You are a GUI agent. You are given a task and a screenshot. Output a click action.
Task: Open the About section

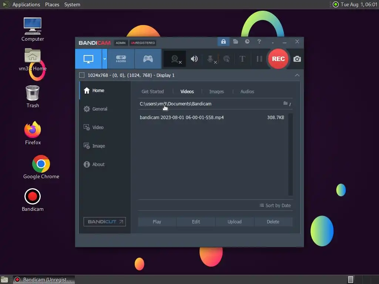click(x=105, y=165)
